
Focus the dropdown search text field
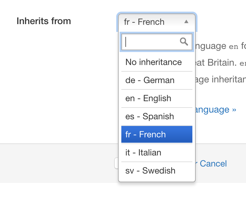point(157,42)
